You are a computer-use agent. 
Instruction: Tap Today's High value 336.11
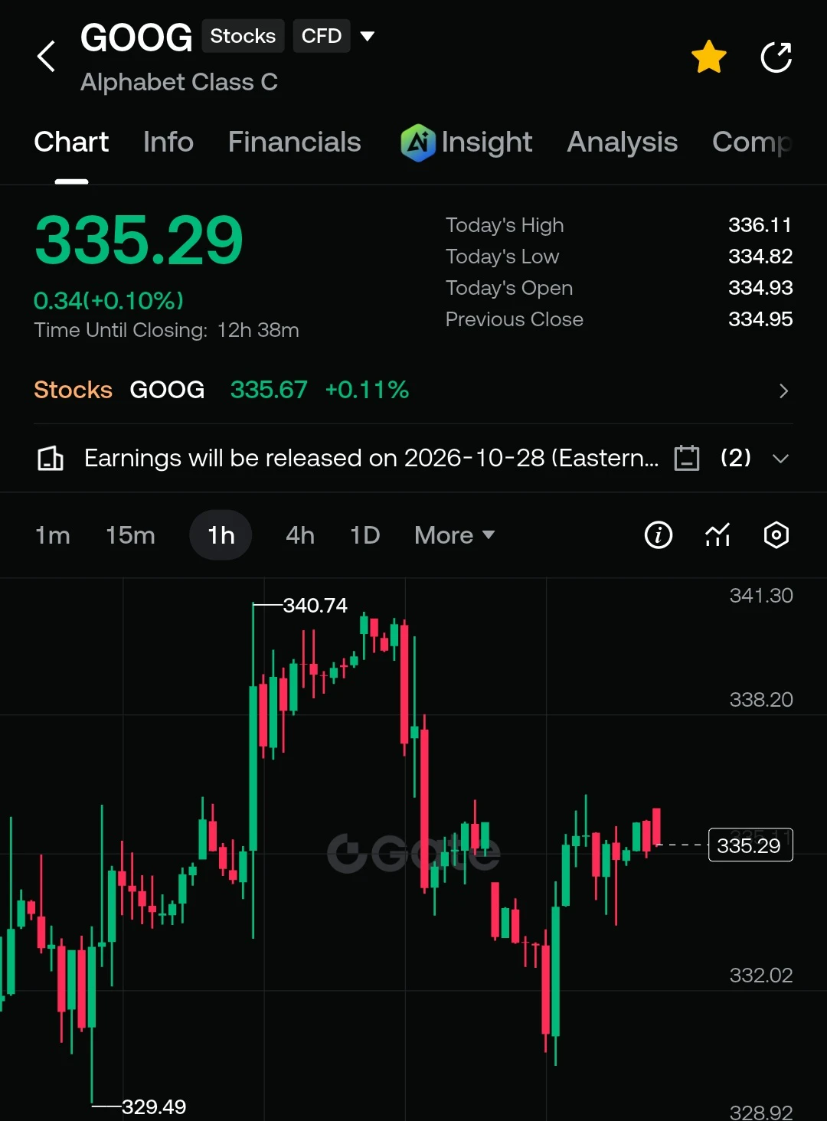click(x=760, y=225)
